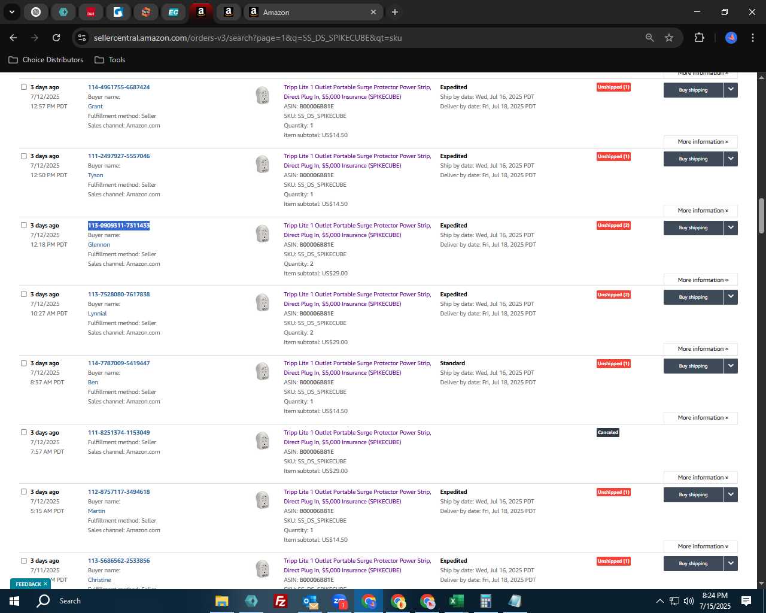Expand Buy shipping dropdown arrow for Tyson's order
The height and width of the screenshot is (613, 766).
tap(731, 159)
